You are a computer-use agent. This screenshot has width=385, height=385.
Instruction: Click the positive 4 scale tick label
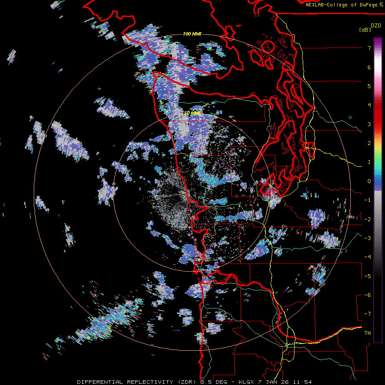tap(369, 105)
